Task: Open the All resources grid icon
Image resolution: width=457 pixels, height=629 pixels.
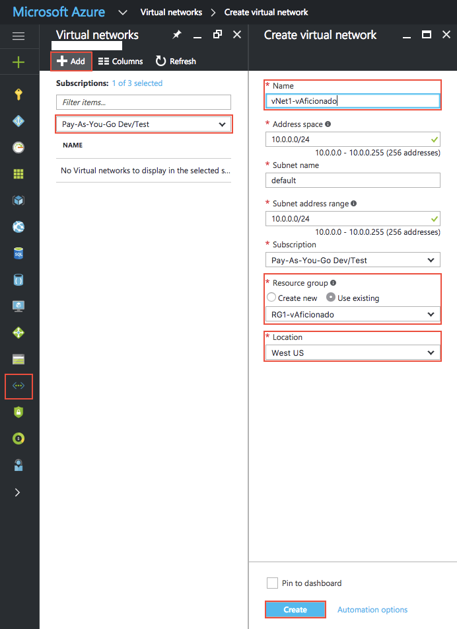Action: pos(18,174)
